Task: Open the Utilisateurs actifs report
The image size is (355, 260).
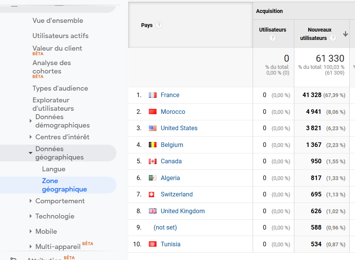Action: pos(60,36)
